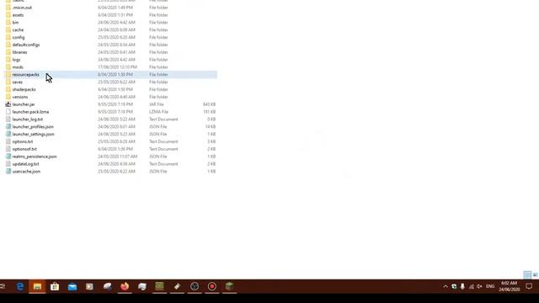539x303 pixels.
Task: Select options.txt file
Action: pos(23,141)
